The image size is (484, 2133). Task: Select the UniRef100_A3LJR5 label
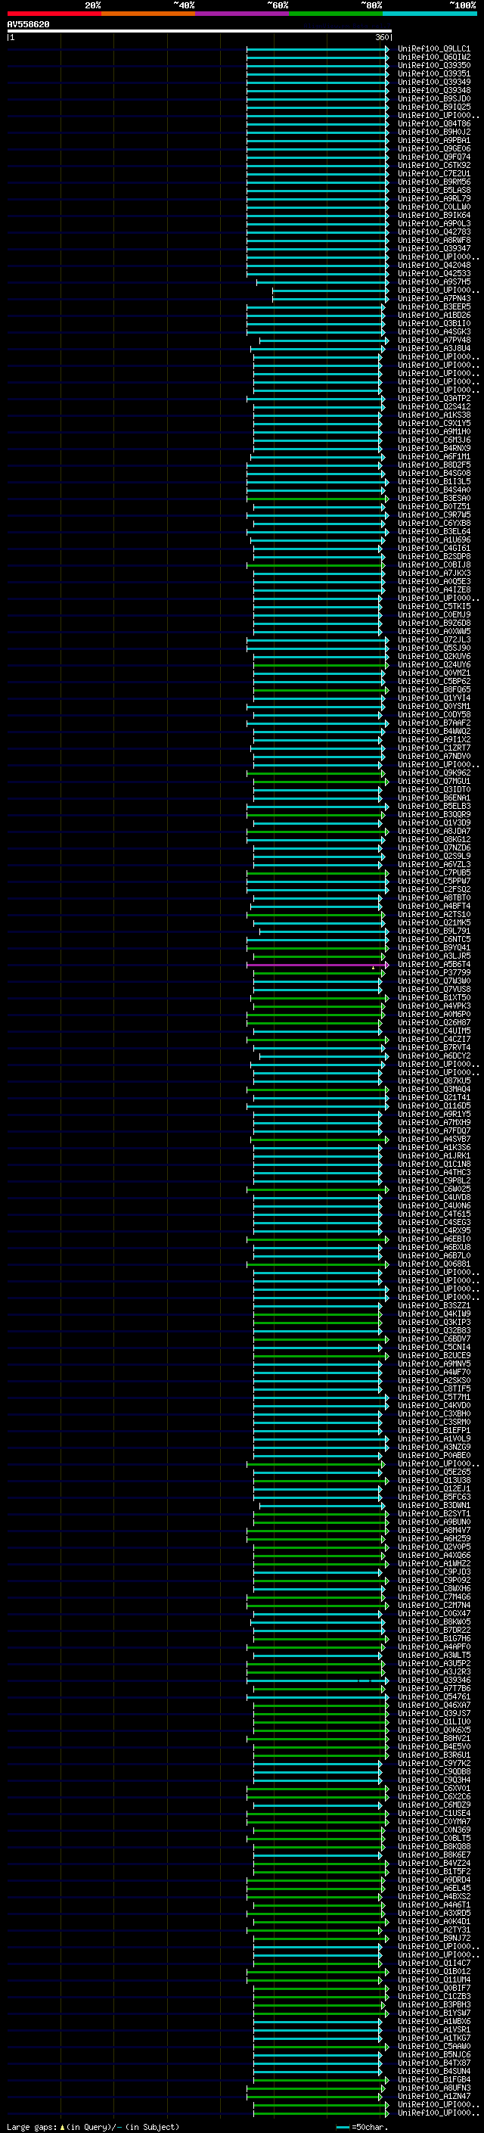pos(433,956)
